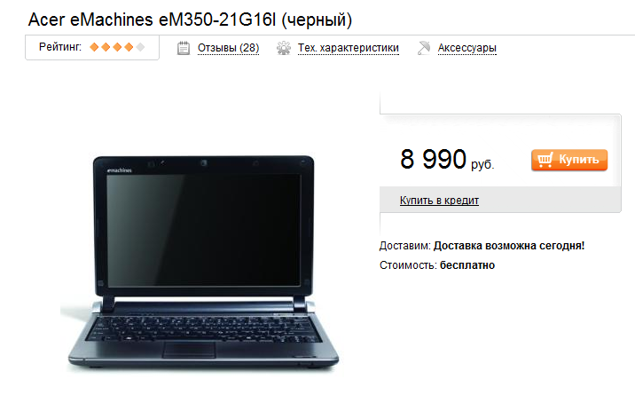635x418 pixels.
Task: Open the Аксессуары accessories link
Action: click(466, 48)
